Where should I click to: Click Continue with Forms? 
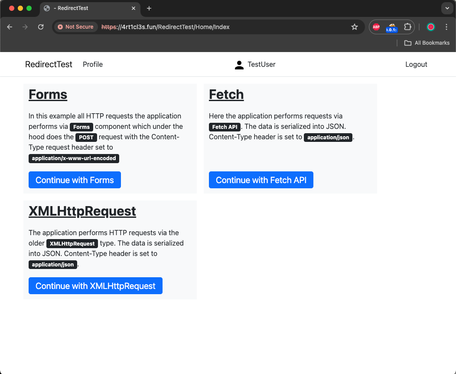tap(75, 180)
